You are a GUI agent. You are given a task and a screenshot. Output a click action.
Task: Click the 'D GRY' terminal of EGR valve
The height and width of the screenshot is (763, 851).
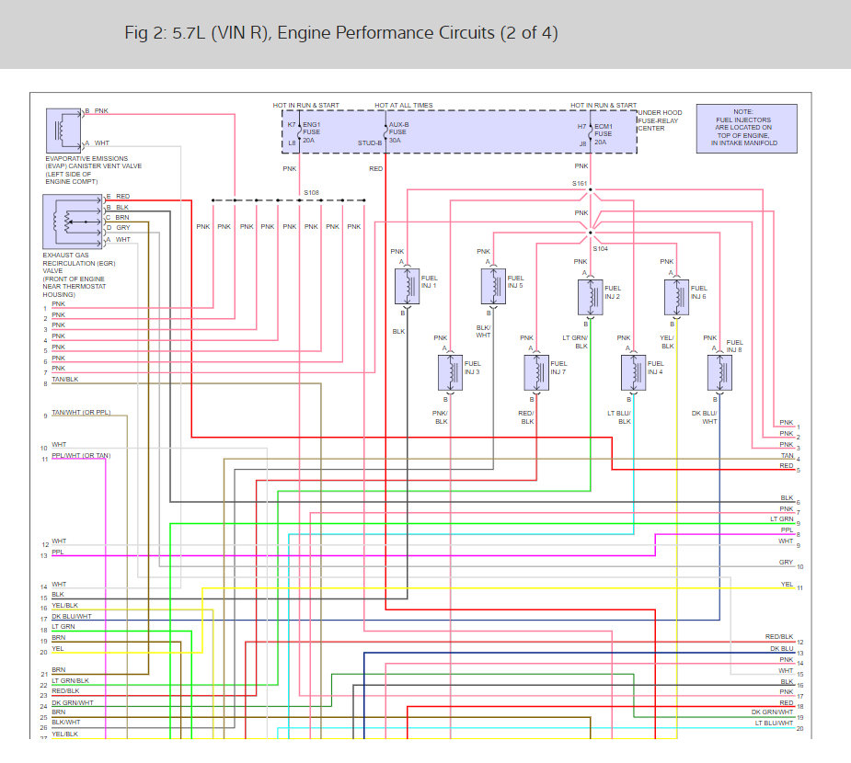coord(118,228)
